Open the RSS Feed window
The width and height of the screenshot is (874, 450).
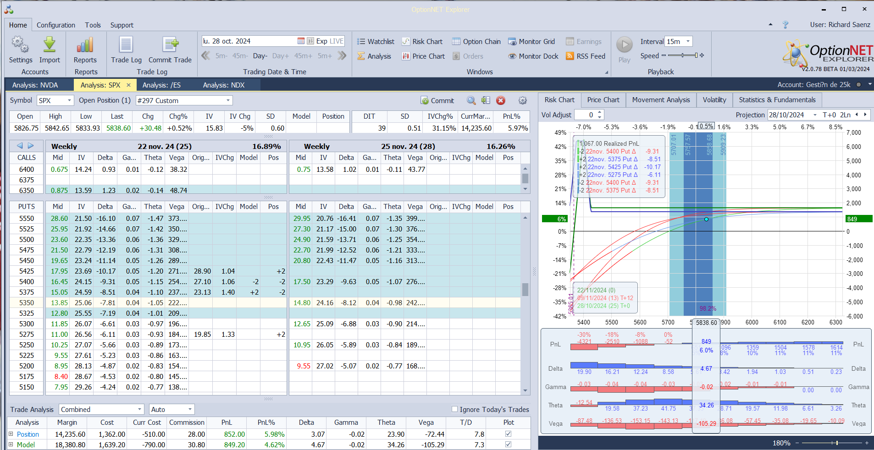(586, 56)
